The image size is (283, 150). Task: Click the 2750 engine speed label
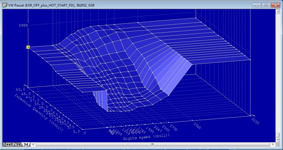(173, 128)
